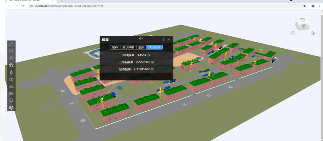Activate the pan hand tool

pyautogui.click(x=11, y=58)
